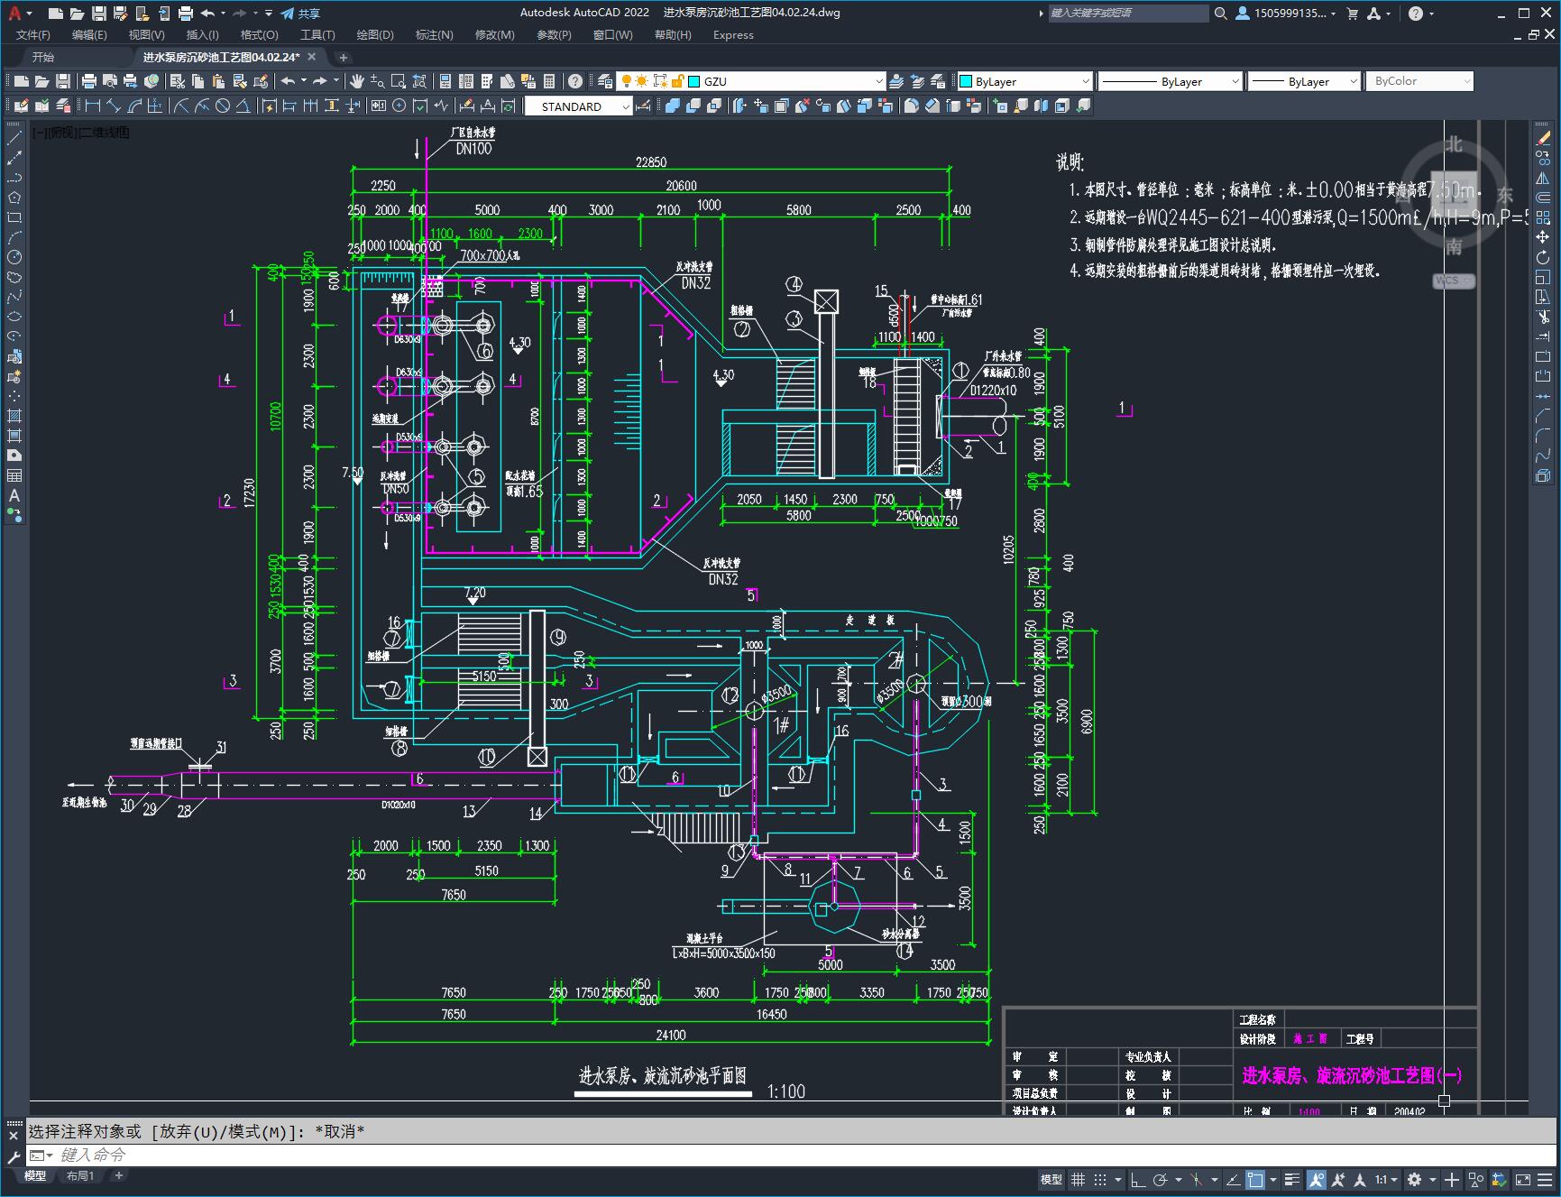Select the Erase tool in modify toolbar
This screenshot has width=1561, height=1197.
point(1543,139)
